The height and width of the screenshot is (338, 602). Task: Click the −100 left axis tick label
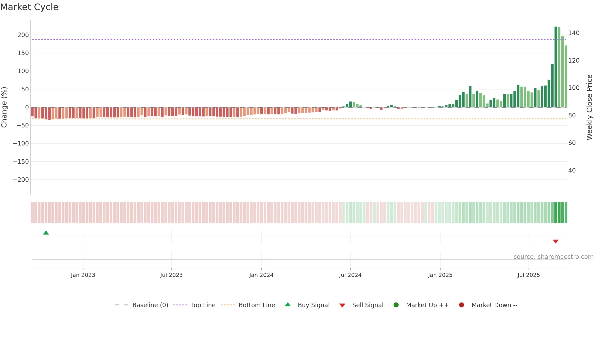21,143
